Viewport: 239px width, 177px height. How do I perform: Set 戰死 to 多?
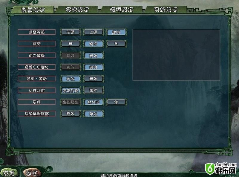click(116, 44)
